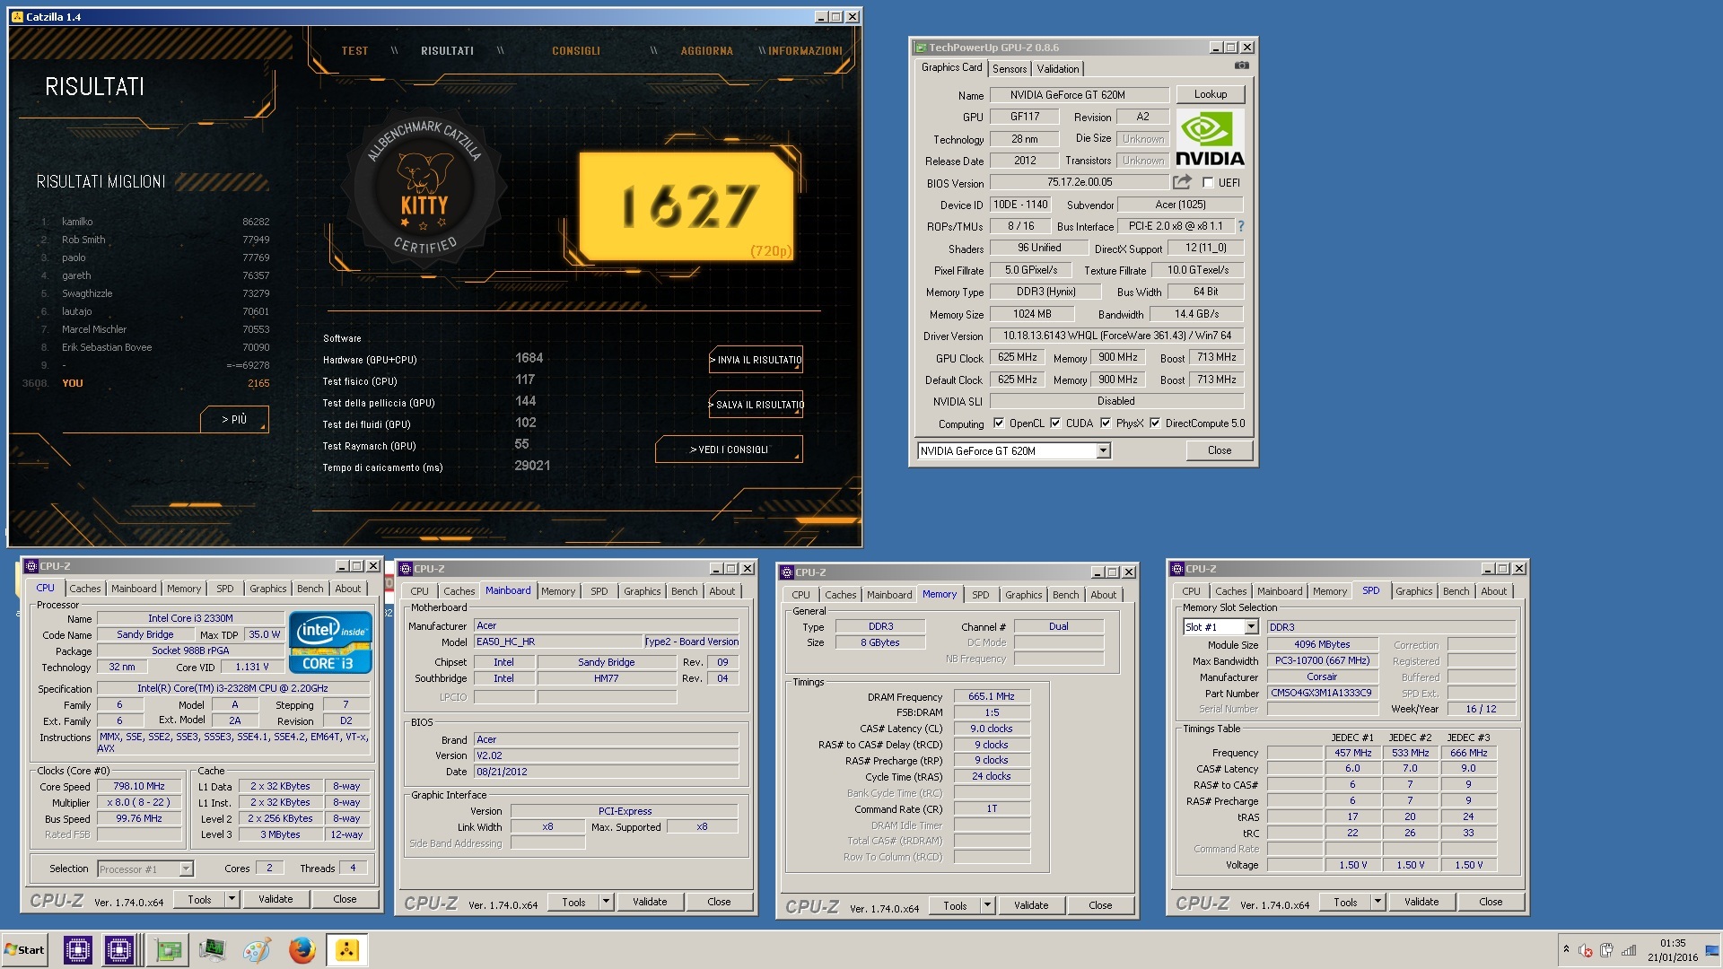Toggle the CUDA checkbox
This screenshot has height=969, width=1723.
(1055, 423)
